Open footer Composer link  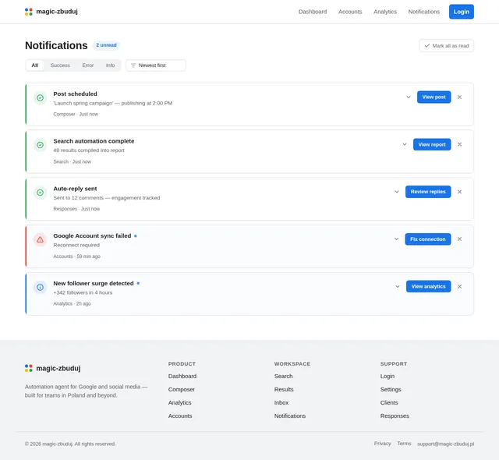(182, 389)
